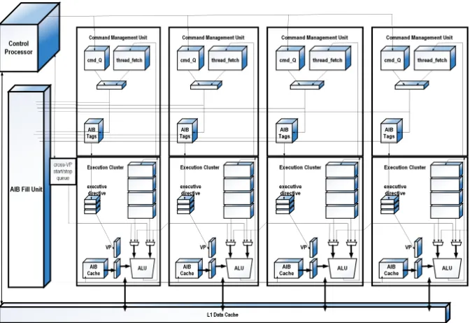Click Execution Cluster label in the fourth lane
Screen dimensions: 470x323
[x=405, y=167]
